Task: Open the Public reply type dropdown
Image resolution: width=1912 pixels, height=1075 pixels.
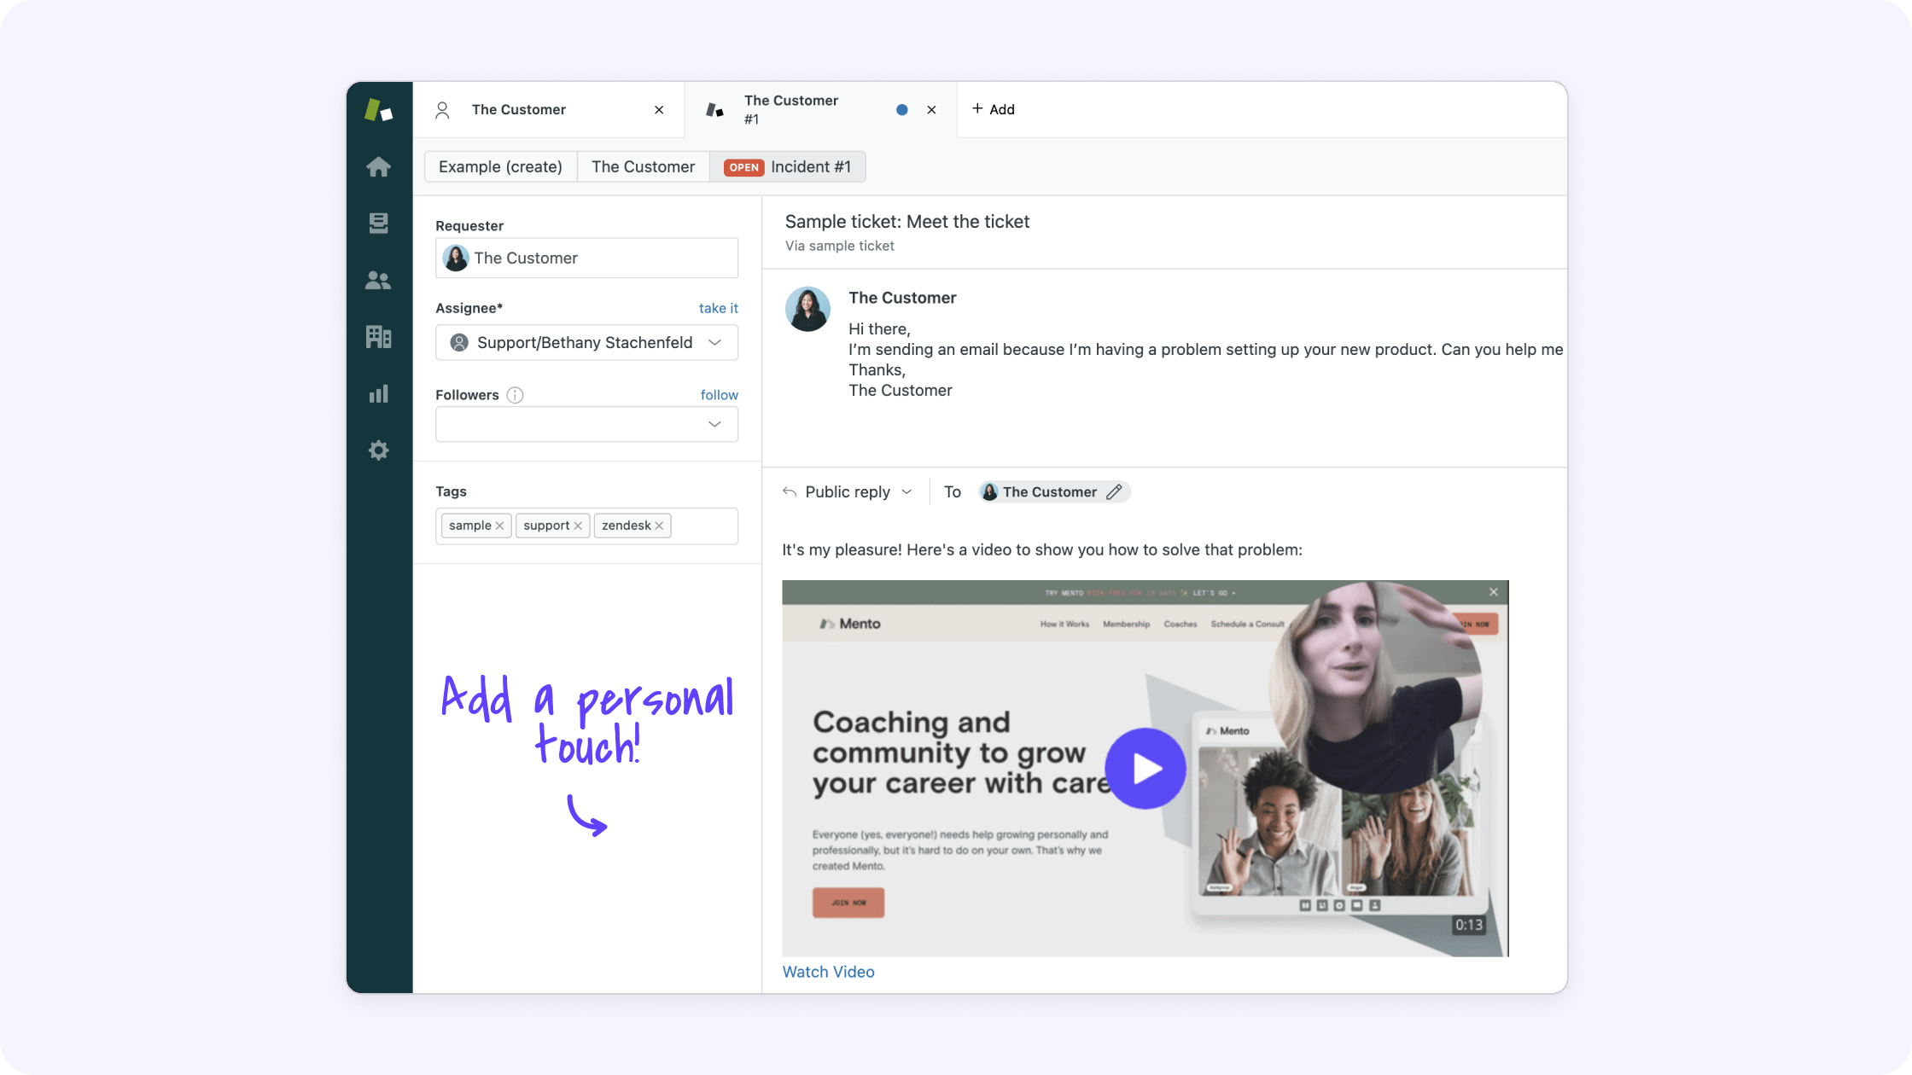Action: (x=906, y=492)
